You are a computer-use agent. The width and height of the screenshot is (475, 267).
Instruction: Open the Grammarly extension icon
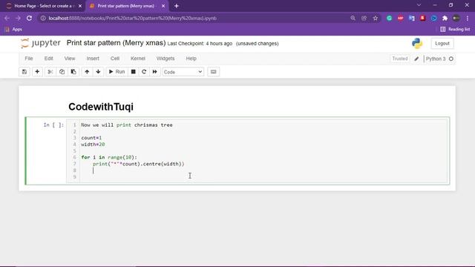389,18
